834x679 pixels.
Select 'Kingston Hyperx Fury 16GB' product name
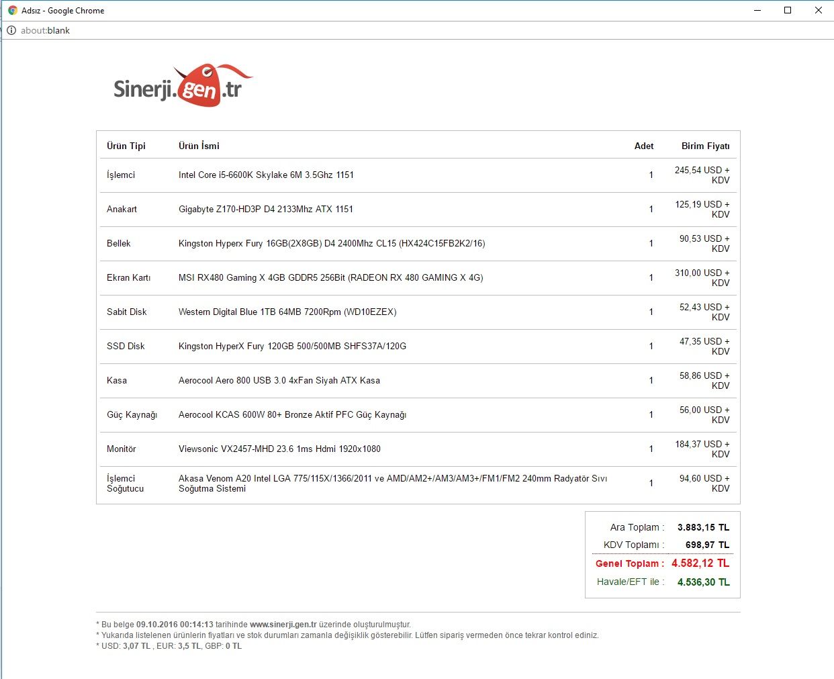(332, 243)
